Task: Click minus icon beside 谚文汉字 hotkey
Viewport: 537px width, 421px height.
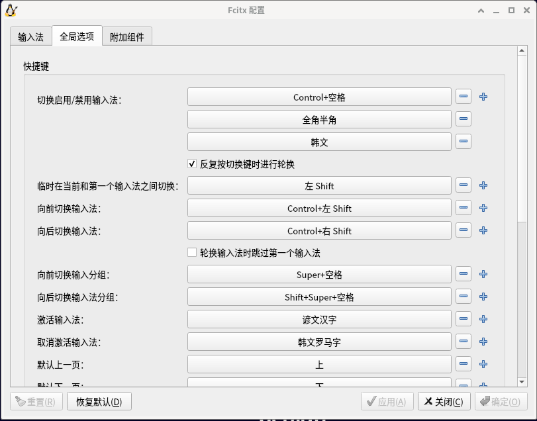Action: click(x=464, y=319)
